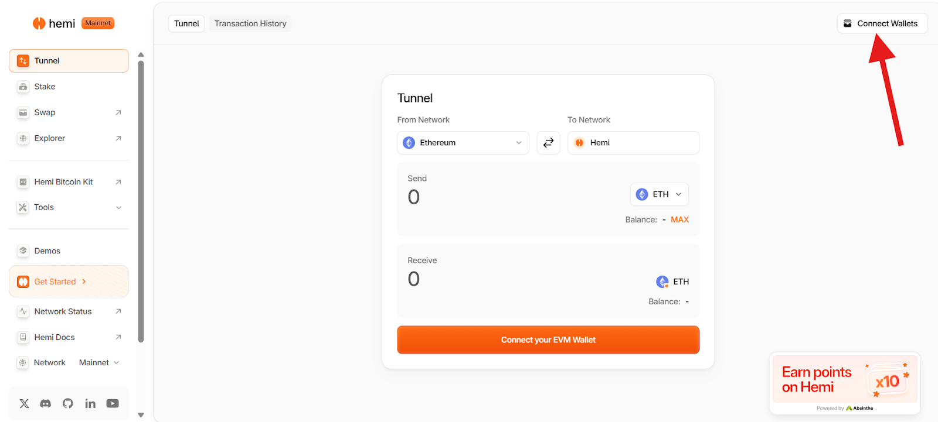
Task: Open the Tunnel page in the sidebar
Action: click(x=69, y=61)
